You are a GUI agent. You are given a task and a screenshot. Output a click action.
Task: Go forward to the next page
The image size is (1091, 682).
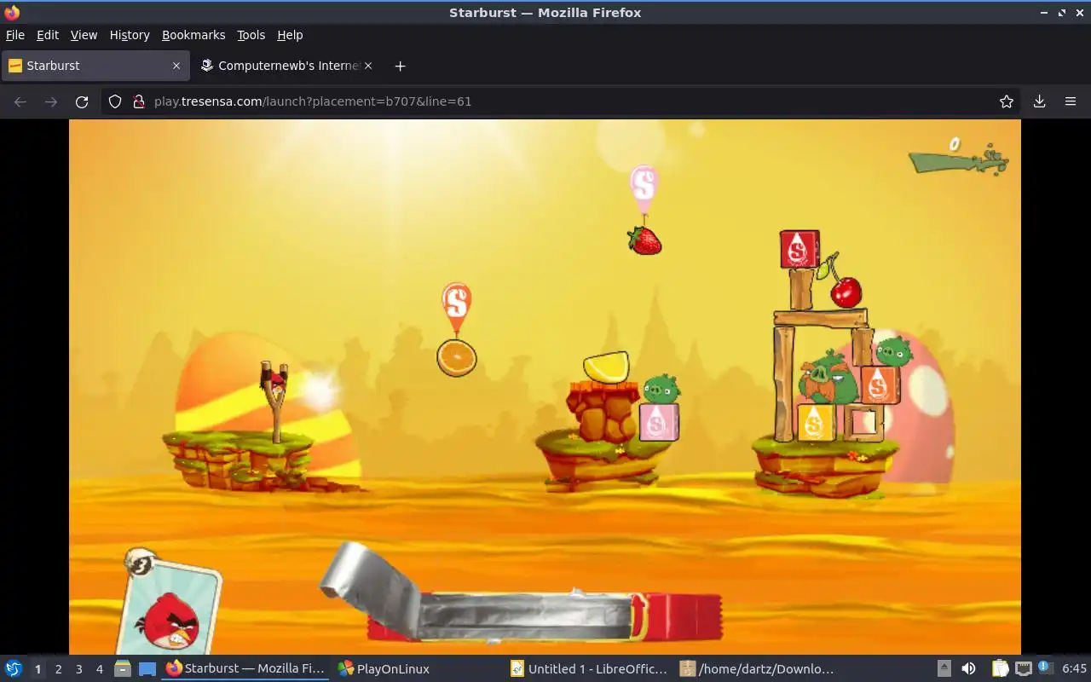click(x=51, y=101)
